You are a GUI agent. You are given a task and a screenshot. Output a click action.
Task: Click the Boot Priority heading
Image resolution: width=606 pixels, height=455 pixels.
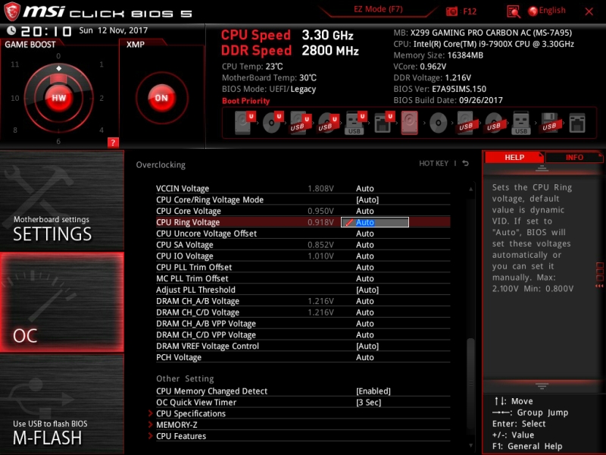tap(245, 101)
